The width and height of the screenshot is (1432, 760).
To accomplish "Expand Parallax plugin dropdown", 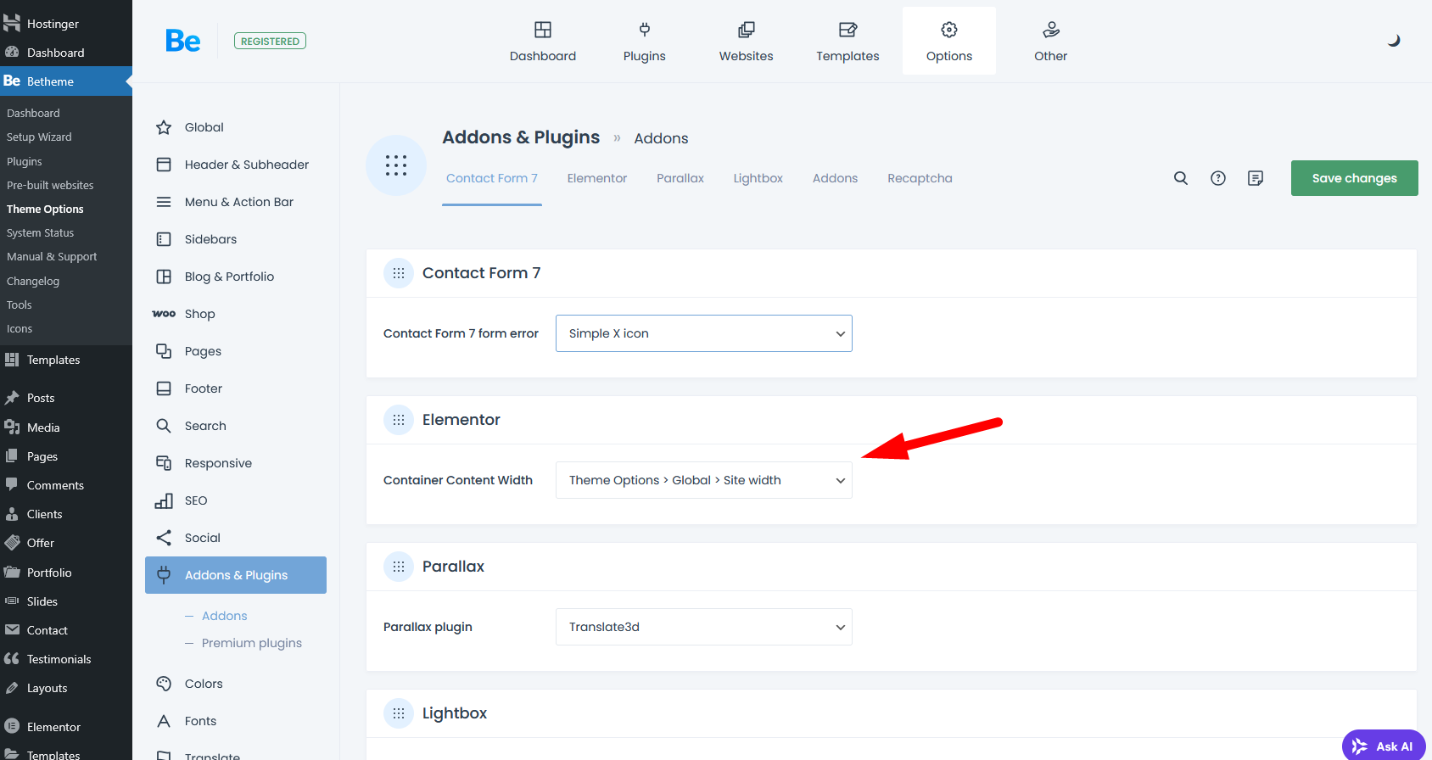I will (704, 627).
